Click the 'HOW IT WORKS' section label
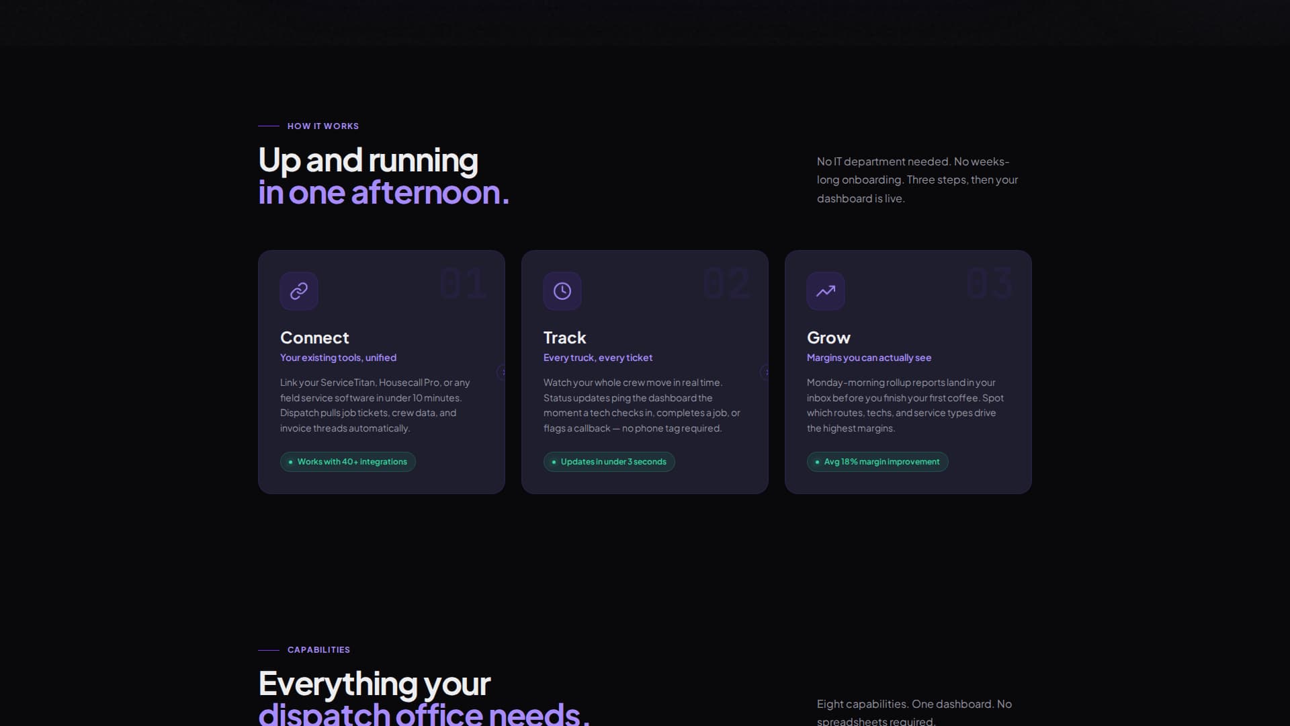The width and height of the screenshot is (1290, 726). tap(323, 126)
